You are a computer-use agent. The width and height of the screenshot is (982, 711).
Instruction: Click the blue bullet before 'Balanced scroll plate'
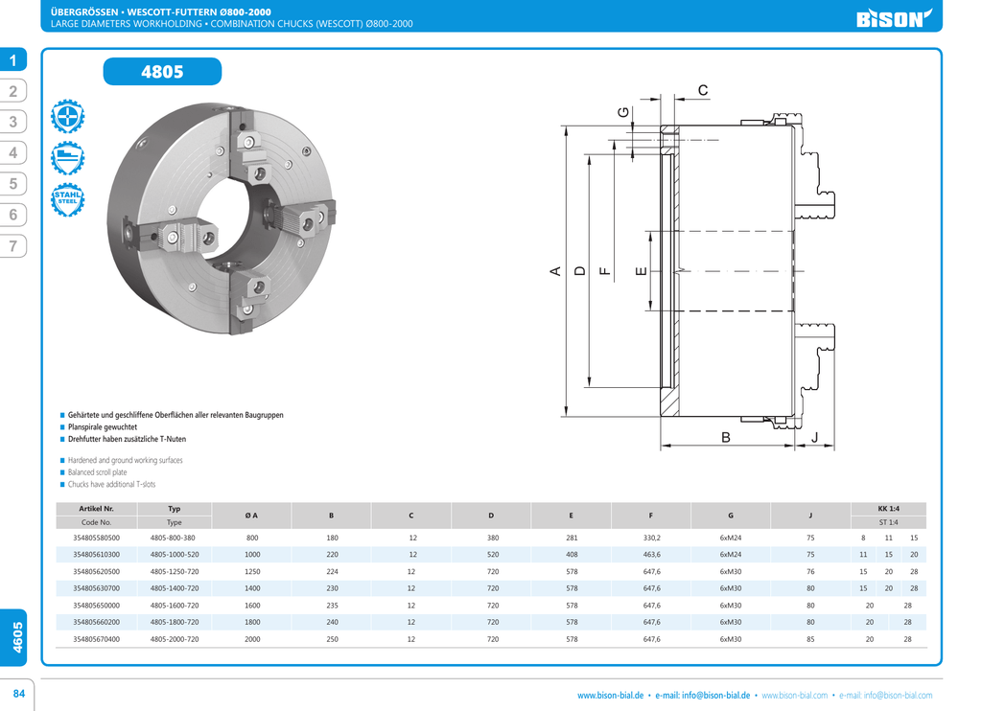click(x=62, y=472)
